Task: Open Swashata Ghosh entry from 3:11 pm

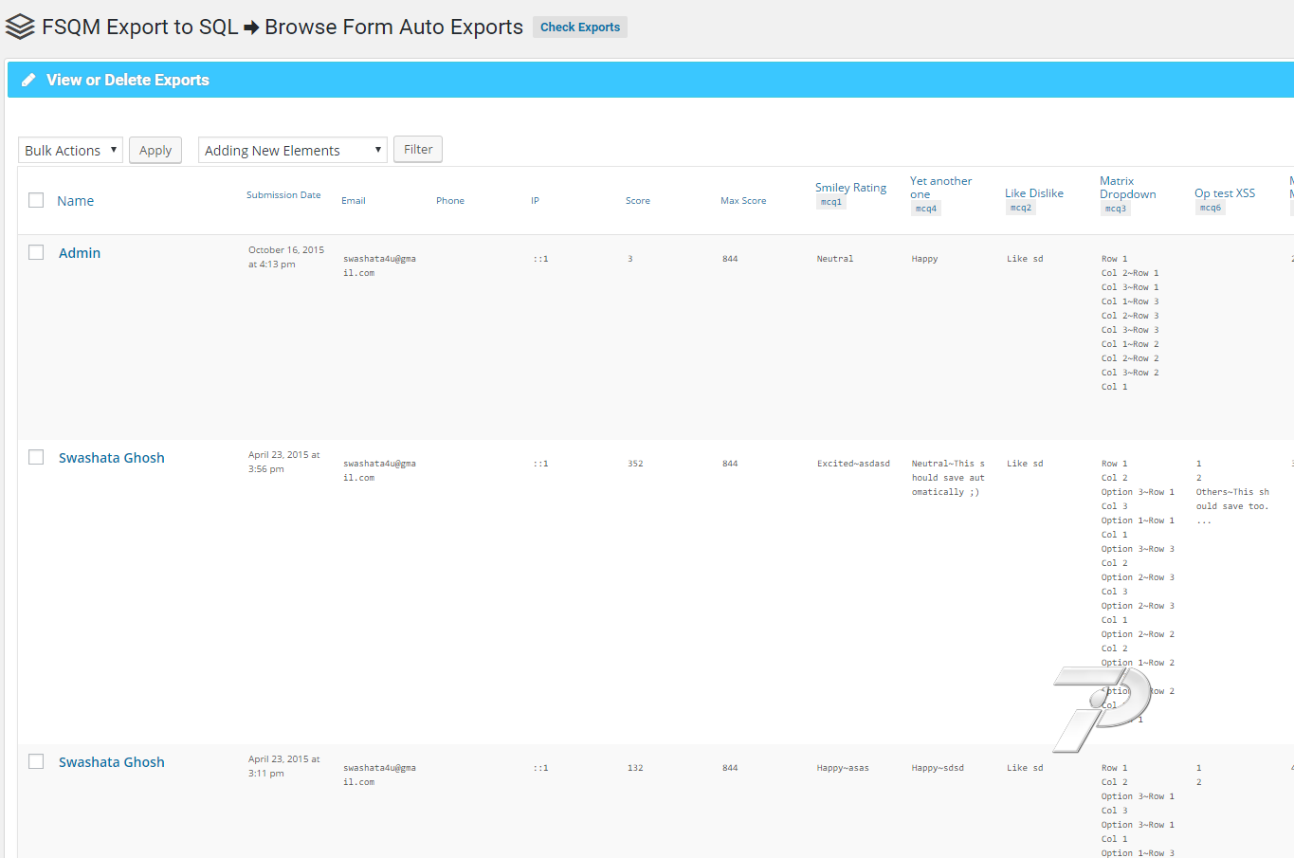Action: pos(112,762)
